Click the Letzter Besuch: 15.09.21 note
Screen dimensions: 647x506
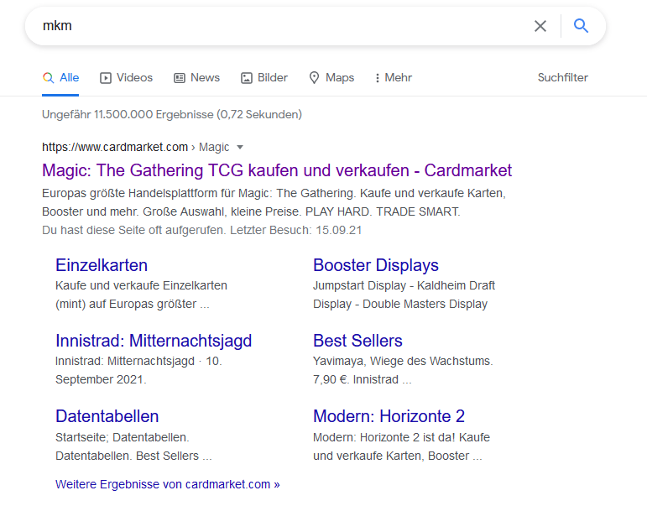(x=296, y=230)
